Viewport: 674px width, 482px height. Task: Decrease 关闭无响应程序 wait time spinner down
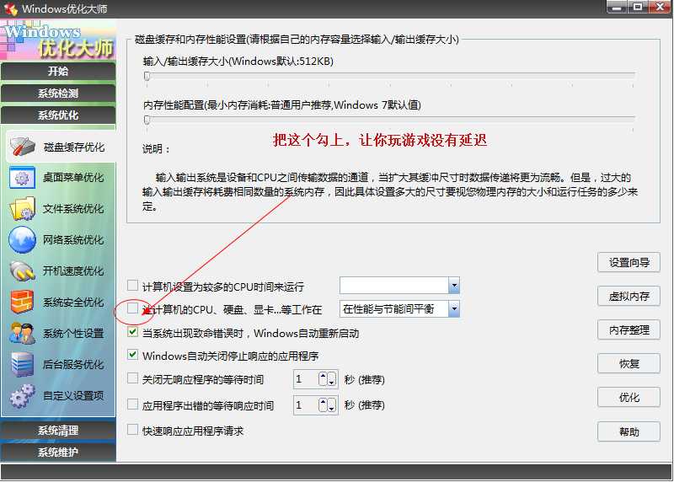coord(331,379)
